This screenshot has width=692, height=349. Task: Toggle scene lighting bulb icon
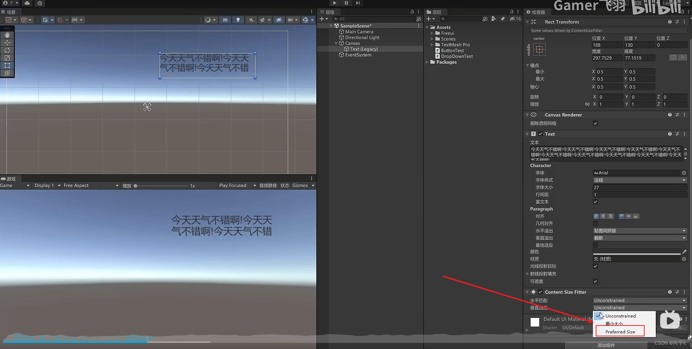point(238,20)
